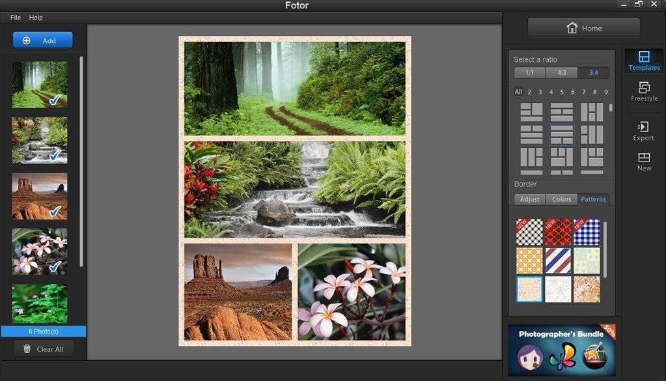The image size is (666, 381).
Task: Select the desert butte photo thumbnail
Action: [40, 196]
